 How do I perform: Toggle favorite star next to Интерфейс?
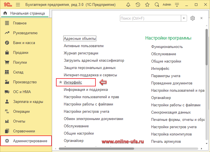point(61,82)
